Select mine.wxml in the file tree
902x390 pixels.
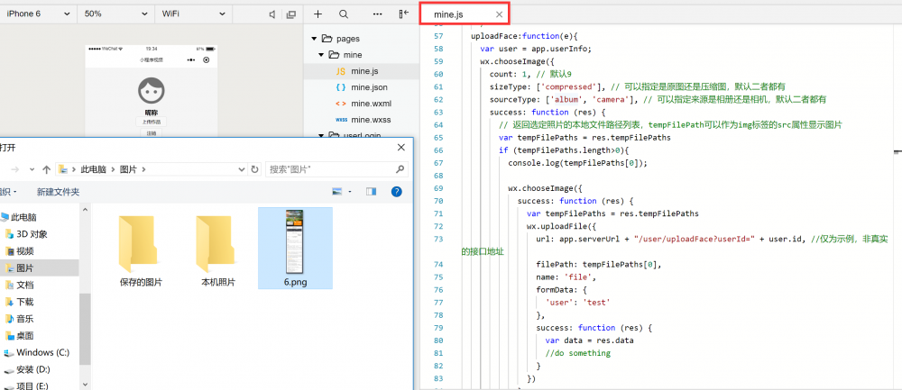click(370, 104)
